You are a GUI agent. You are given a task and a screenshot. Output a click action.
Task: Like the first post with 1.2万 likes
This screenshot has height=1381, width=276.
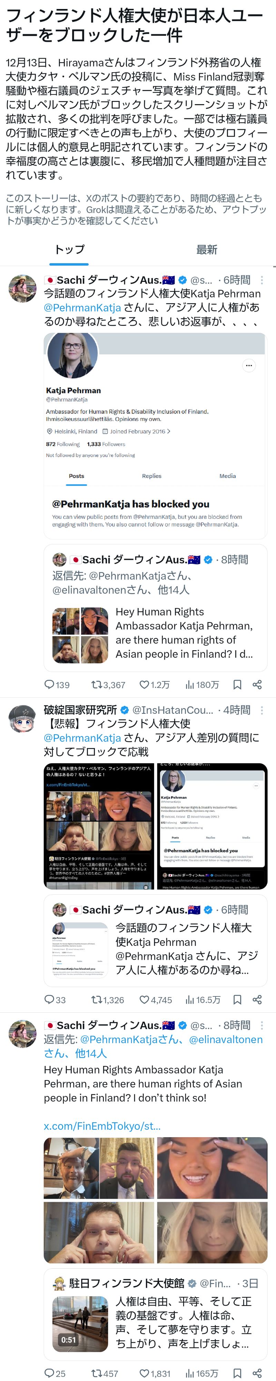[x=144, y=684]
